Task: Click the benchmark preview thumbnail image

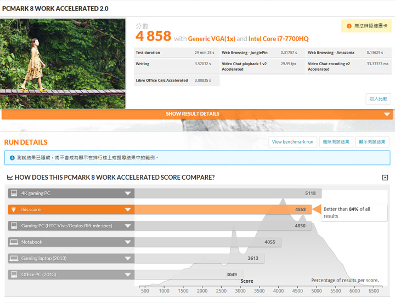Action: [x=63, y=63]
